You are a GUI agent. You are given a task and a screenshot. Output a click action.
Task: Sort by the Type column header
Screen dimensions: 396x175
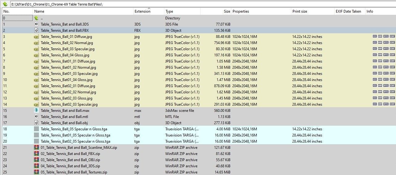point(169,11)
